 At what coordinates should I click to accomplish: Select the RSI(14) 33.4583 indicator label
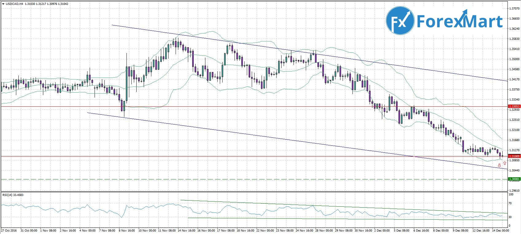click(x=13, y=195)
